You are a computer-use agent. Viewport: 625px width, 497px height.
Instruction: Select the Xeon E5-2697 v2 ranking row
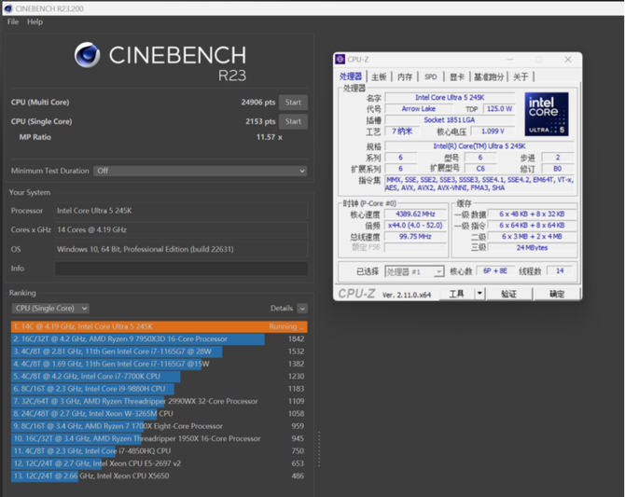coord(159,463)
